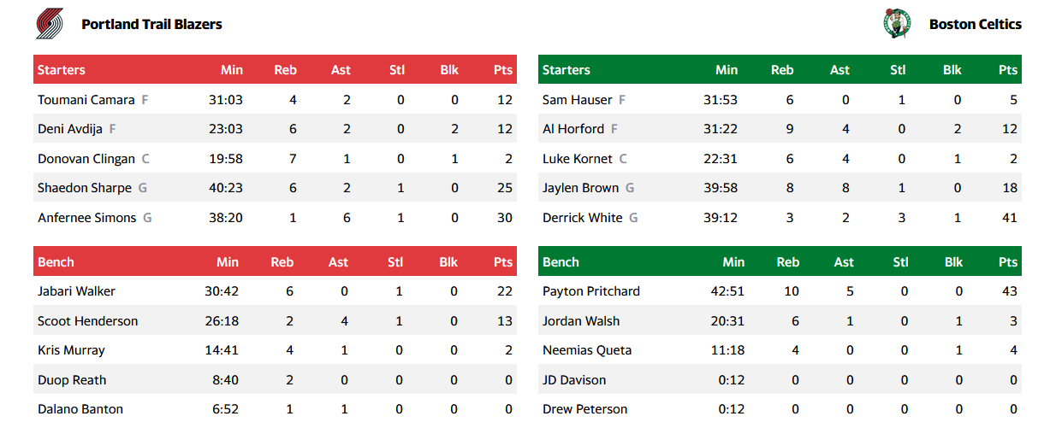Select Jabari Walker in Blazers bench
The image size is (1050, 422).
point(76,291)
